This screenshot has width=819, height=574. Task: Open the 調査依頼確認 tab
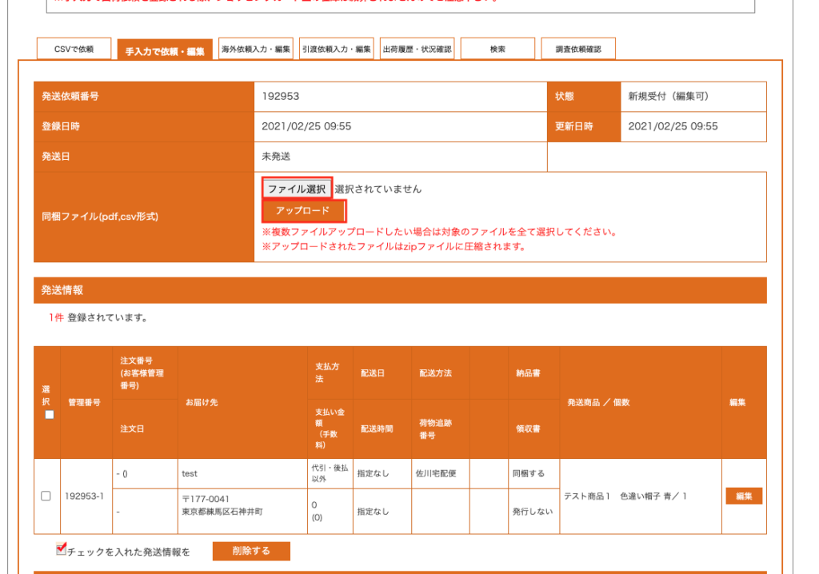tap(578, 50)
